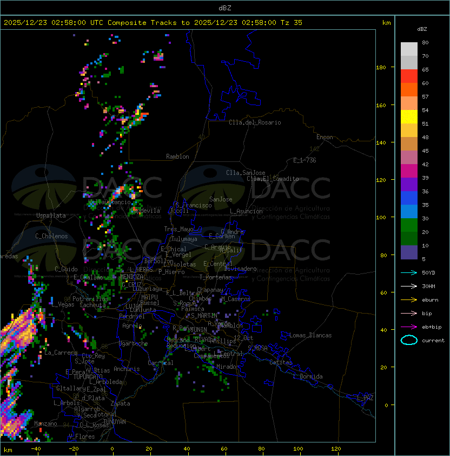This screenshot has height=456, width=450.
Task: Click the Divisadero label
Action: pos(240,269)
